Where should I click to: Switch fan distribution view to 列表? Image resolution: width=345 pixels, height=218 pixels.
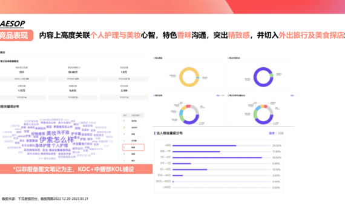pos(281,133)
